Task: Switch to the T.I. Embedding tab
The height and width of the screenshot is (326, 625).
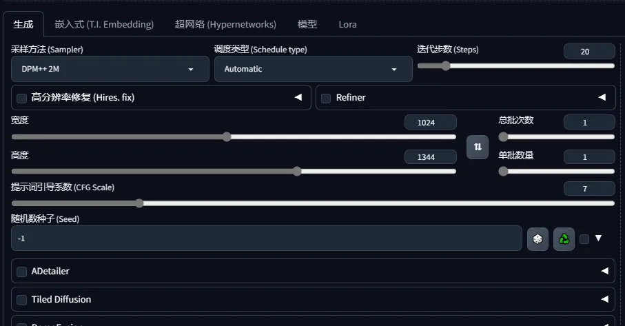Action: pos(104,24)
